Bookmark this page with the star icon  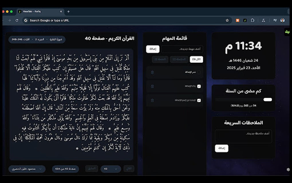[x=227, y=21]
